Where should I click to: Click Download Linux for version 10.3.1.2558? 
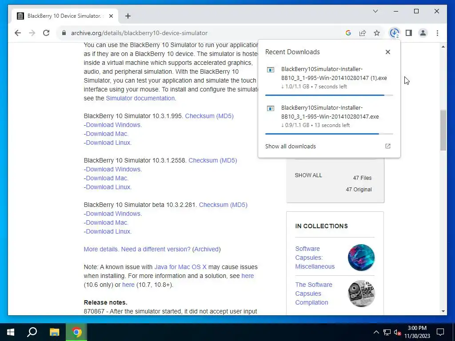pyautogui.click(x=108, y=187)
